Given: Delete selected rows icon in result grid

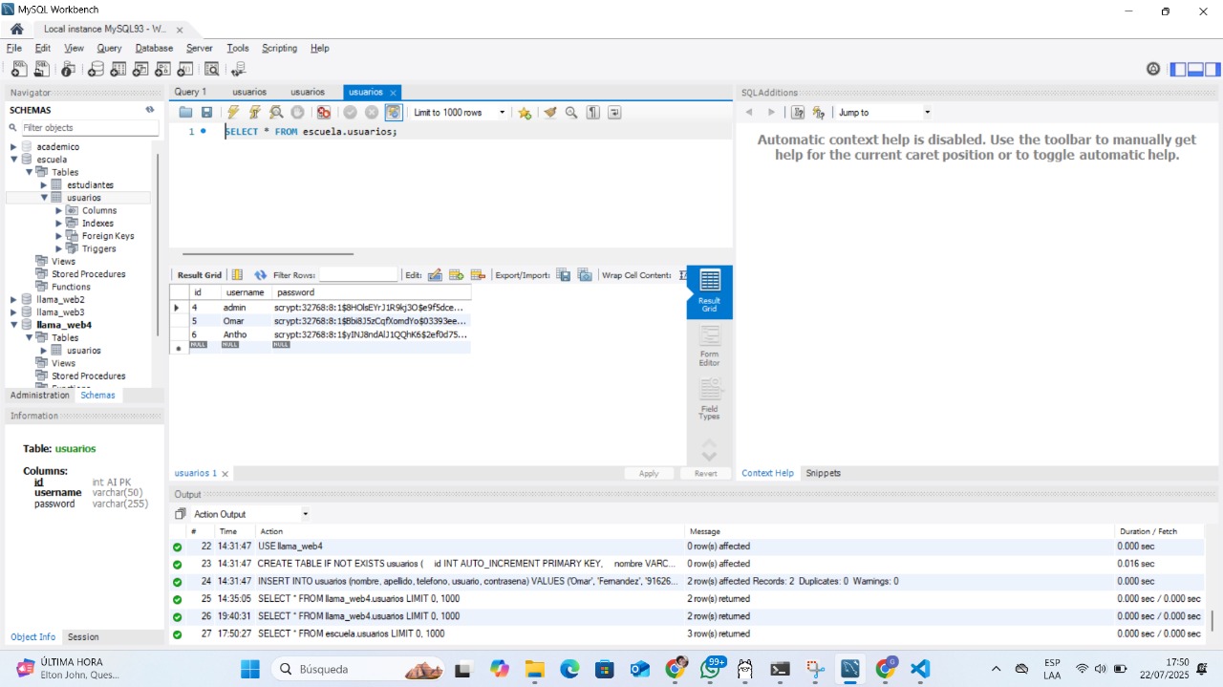Looking at the screenshot, I should [478, 275].
